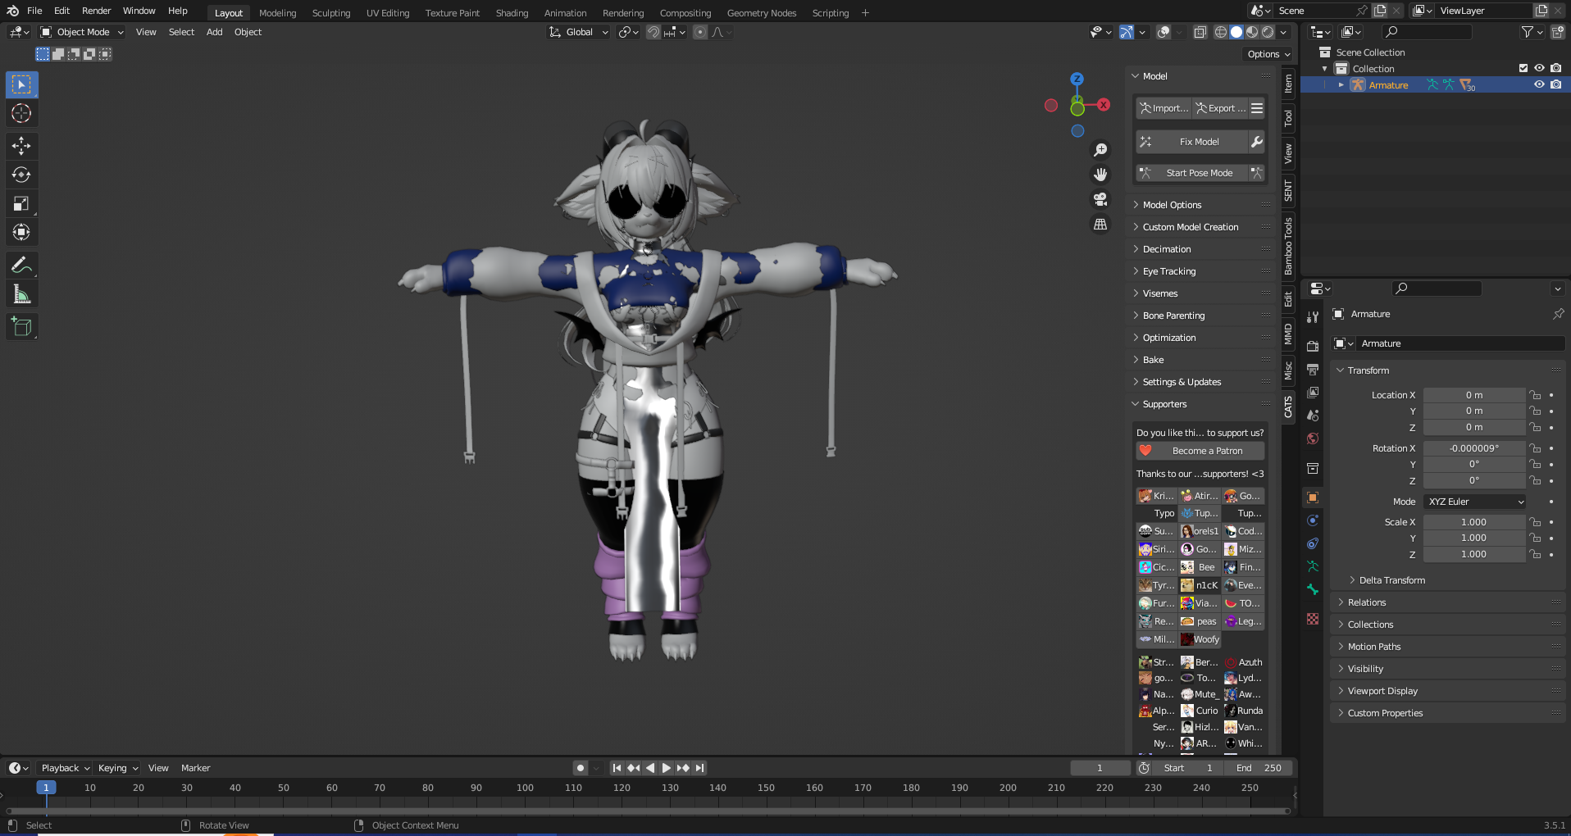Screen dimensions: 1571x836
Task: Expand the Decimation panel
Action: click(1167, 249)
